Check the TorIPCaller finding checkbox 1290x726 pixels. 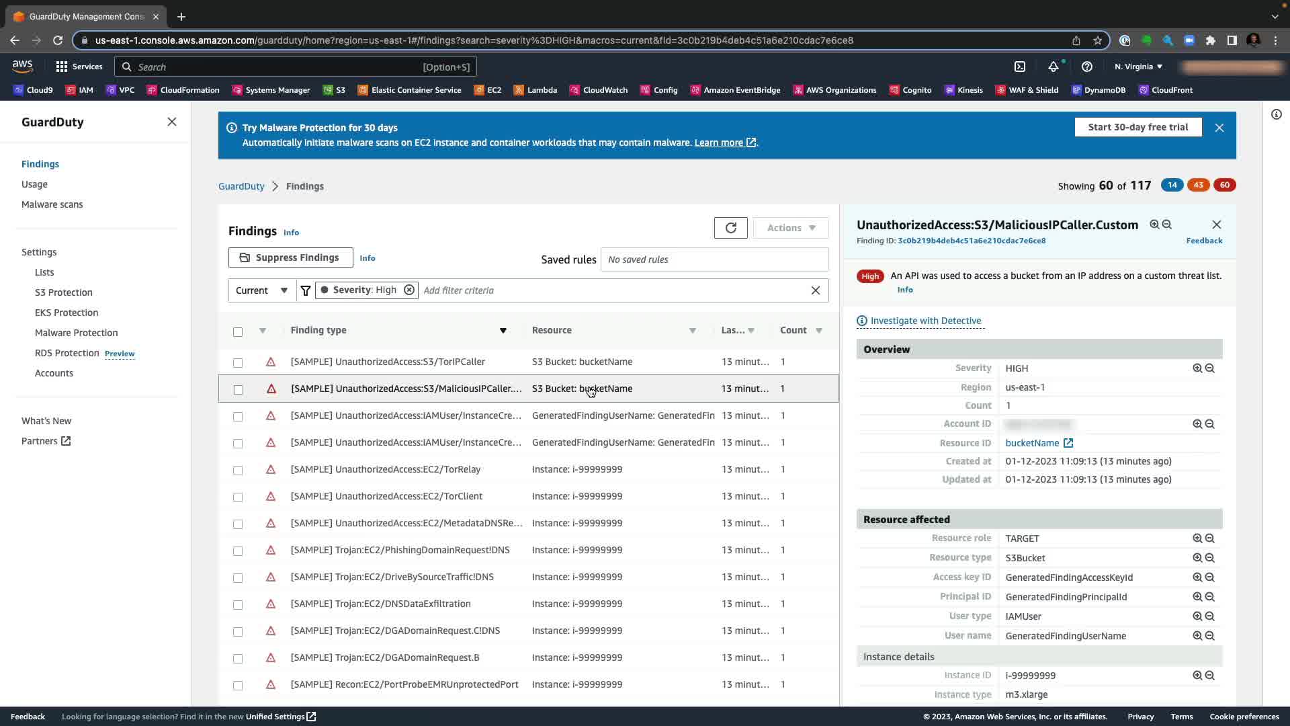[x=238, y=362]
